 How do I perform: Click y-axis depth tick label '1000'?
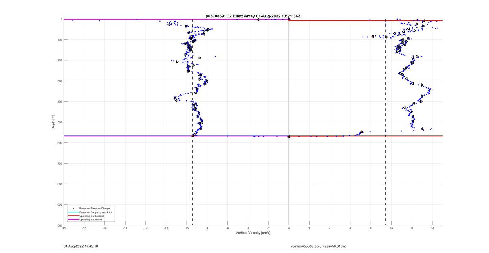[59, 225]
